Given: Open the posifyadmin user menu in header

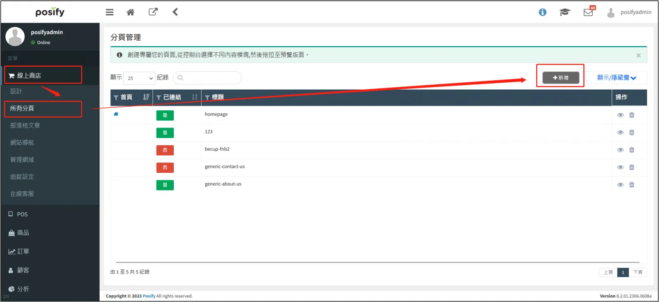Looking at the screenshot, I should [x=629, y=12].
